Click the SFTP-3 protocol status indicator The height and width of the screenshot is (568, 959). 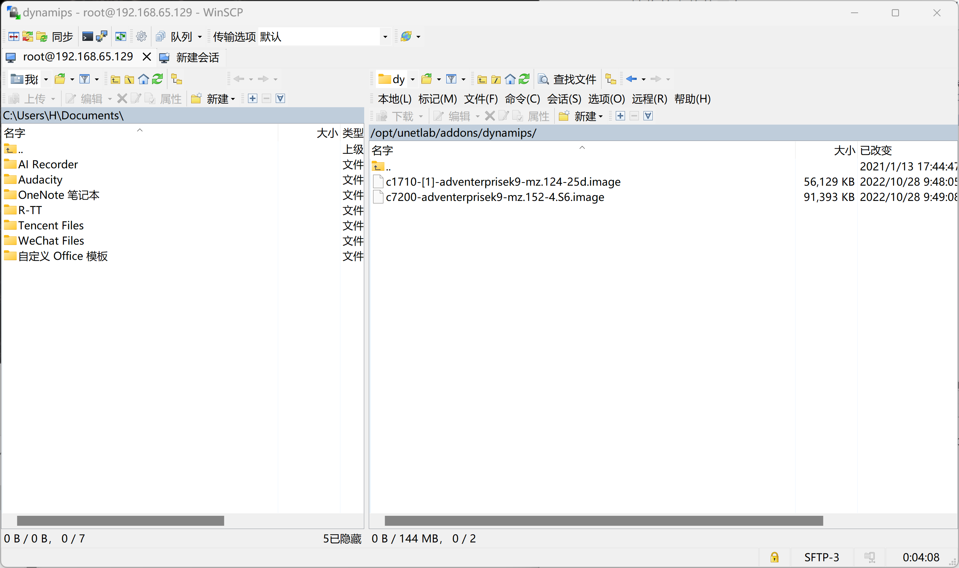pos(821,557)
